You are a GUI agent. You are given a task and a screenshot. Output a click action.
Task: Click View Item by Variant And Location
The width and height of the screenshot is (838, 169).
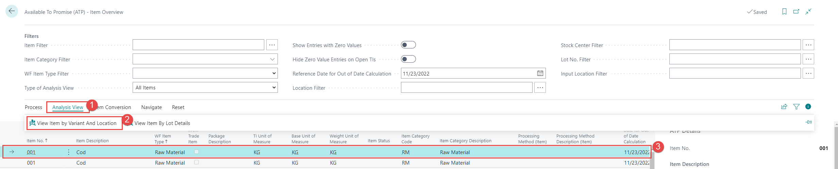pos(77,123)
